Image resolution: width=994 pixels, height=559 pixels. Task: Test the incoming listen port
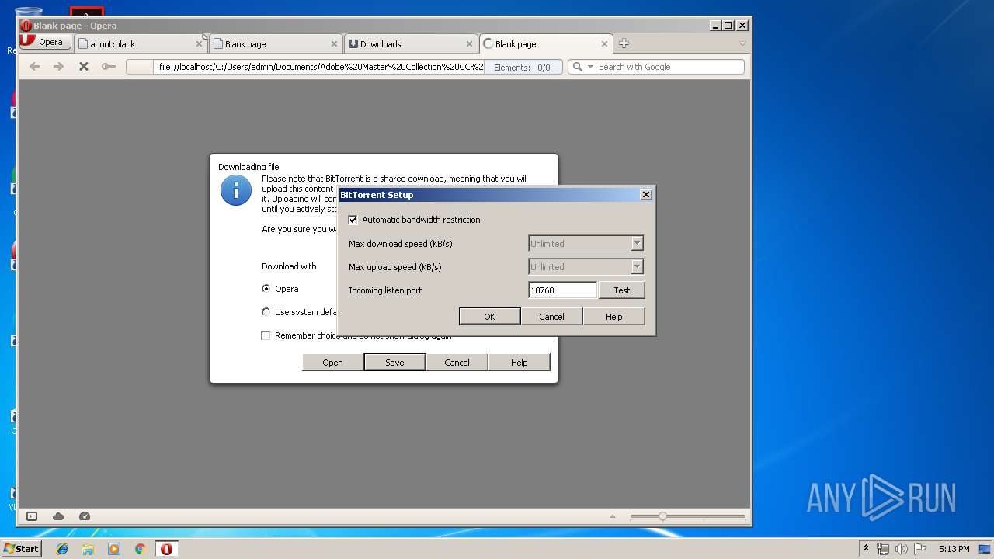(622, 290)
